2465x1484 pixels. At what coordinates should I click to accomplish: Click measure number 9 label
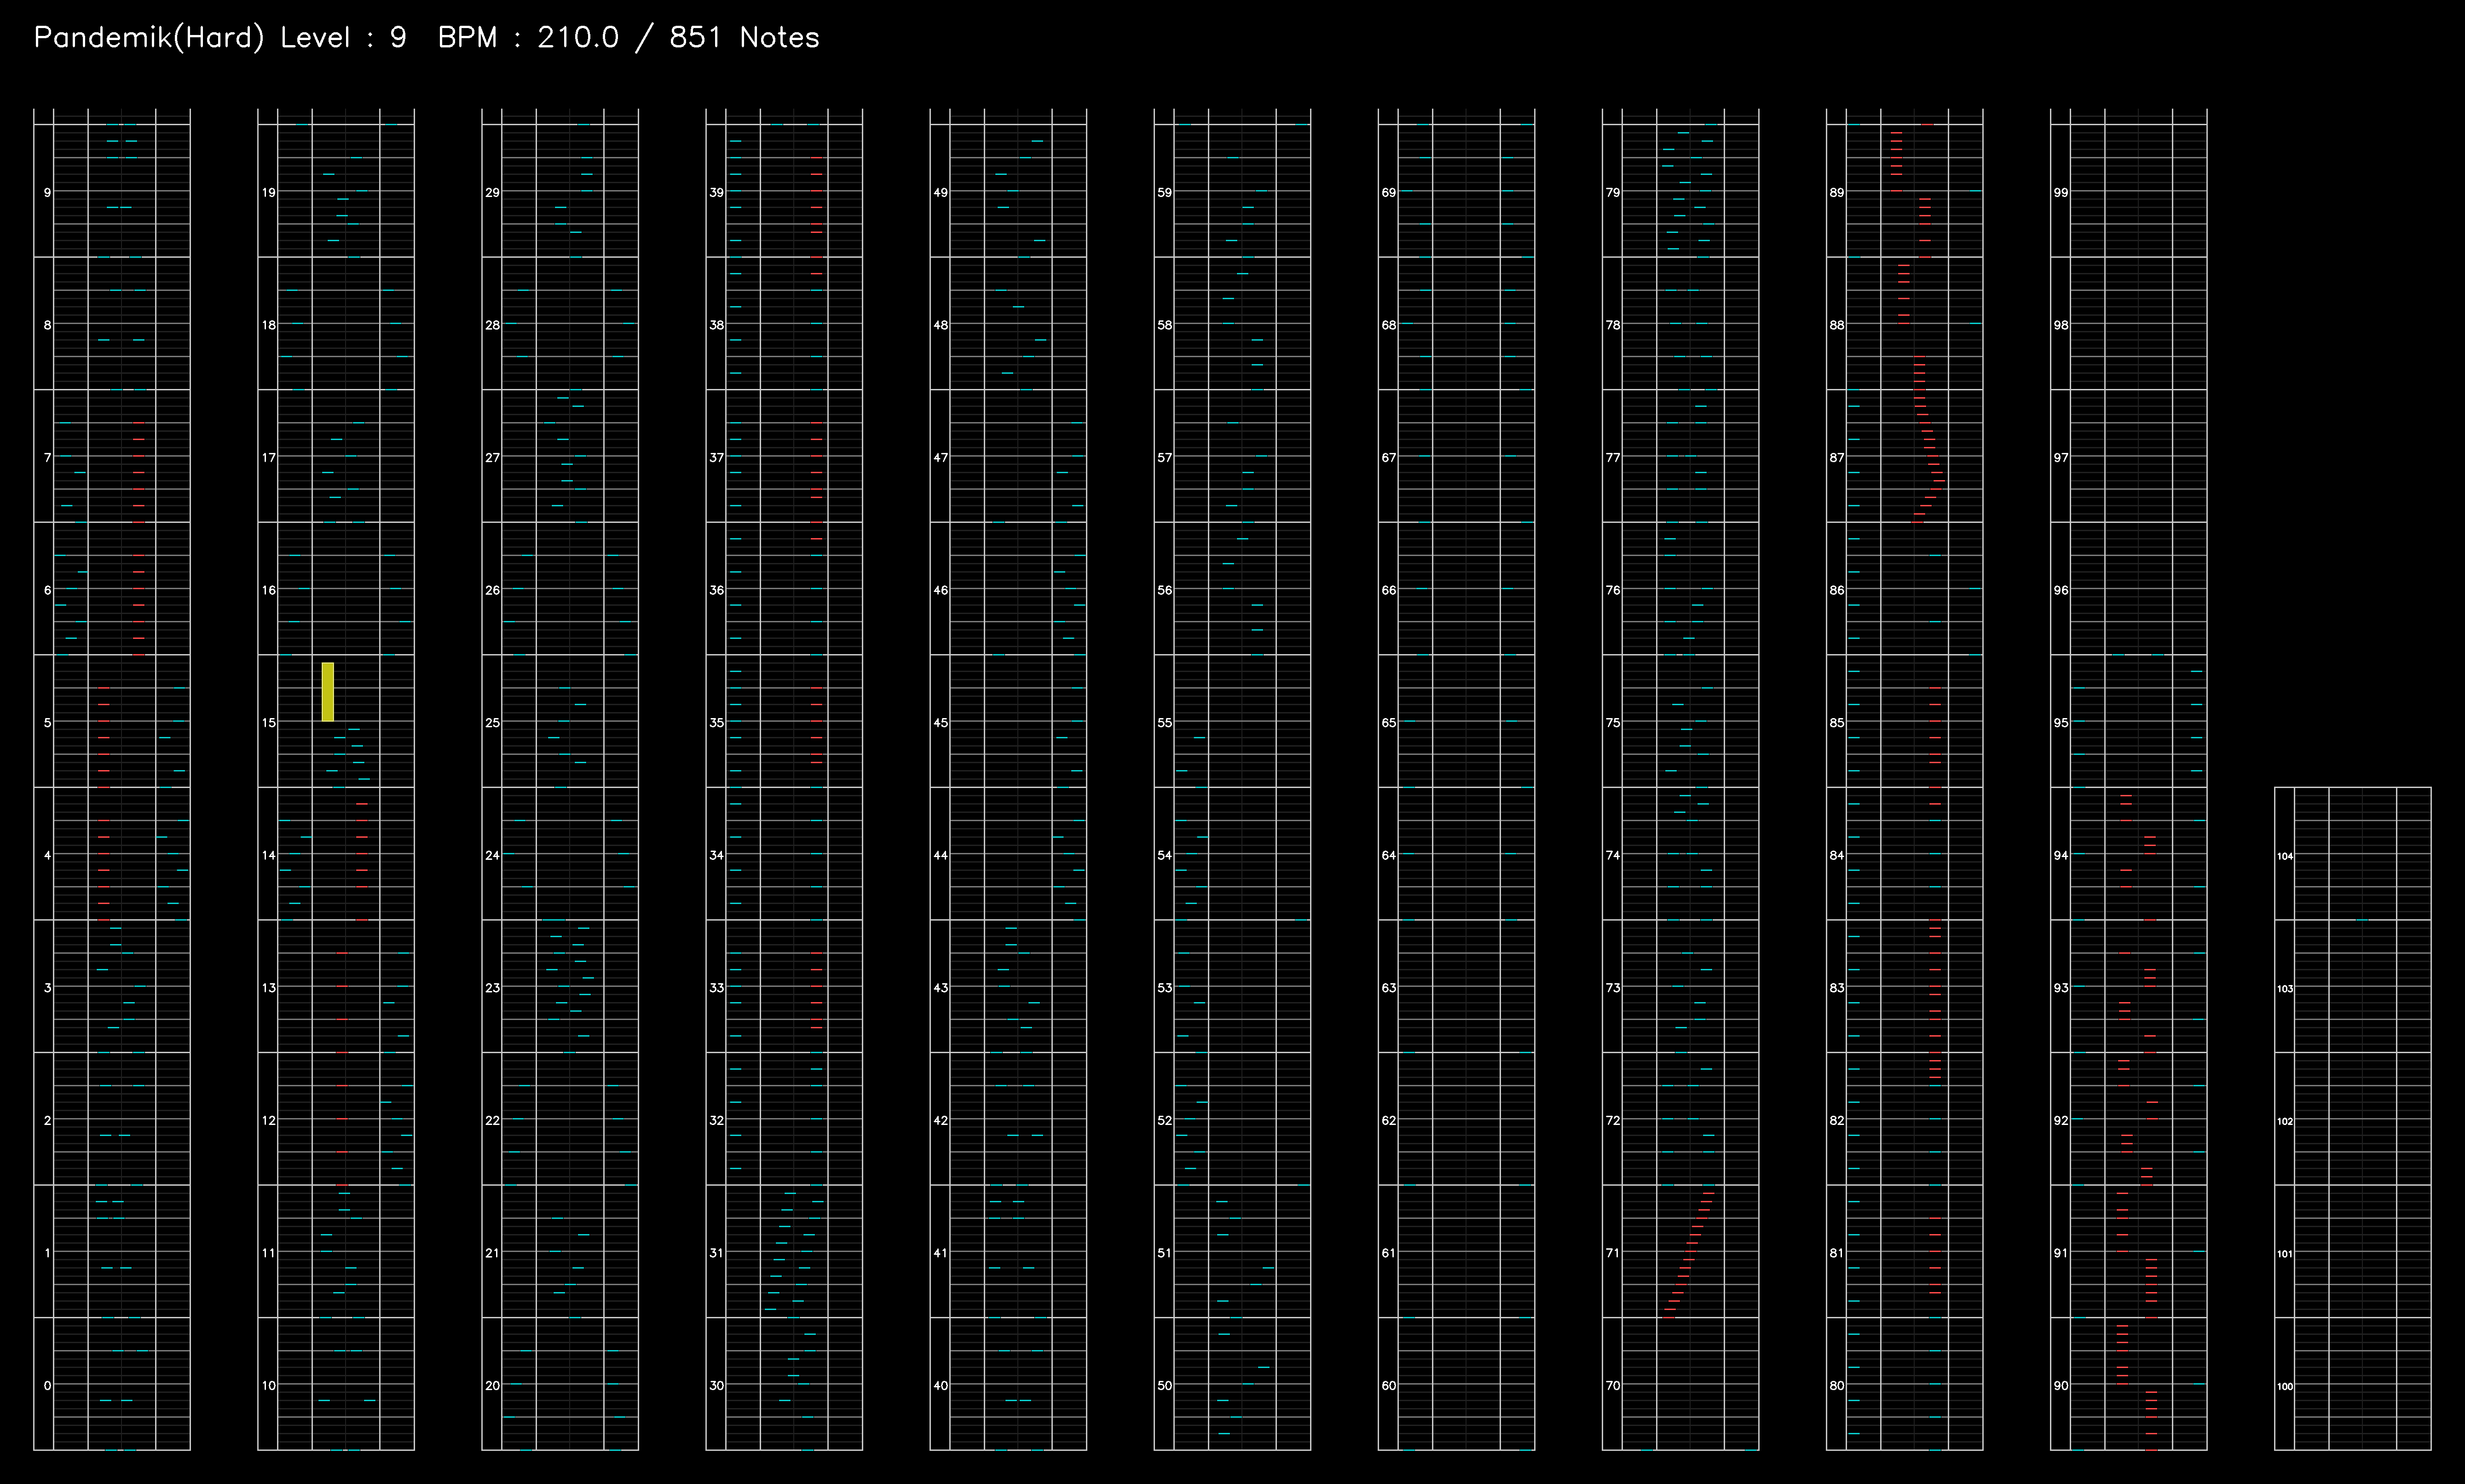pyautogui.click(x=47, y=193)
